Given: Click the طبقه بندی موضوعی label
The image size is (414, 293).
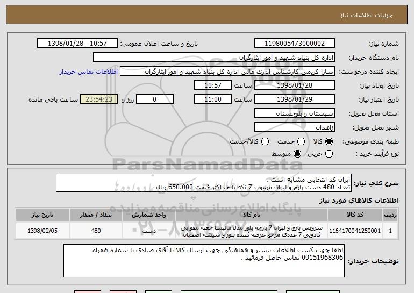Looking at the screenshot, I should coord(370,142).
